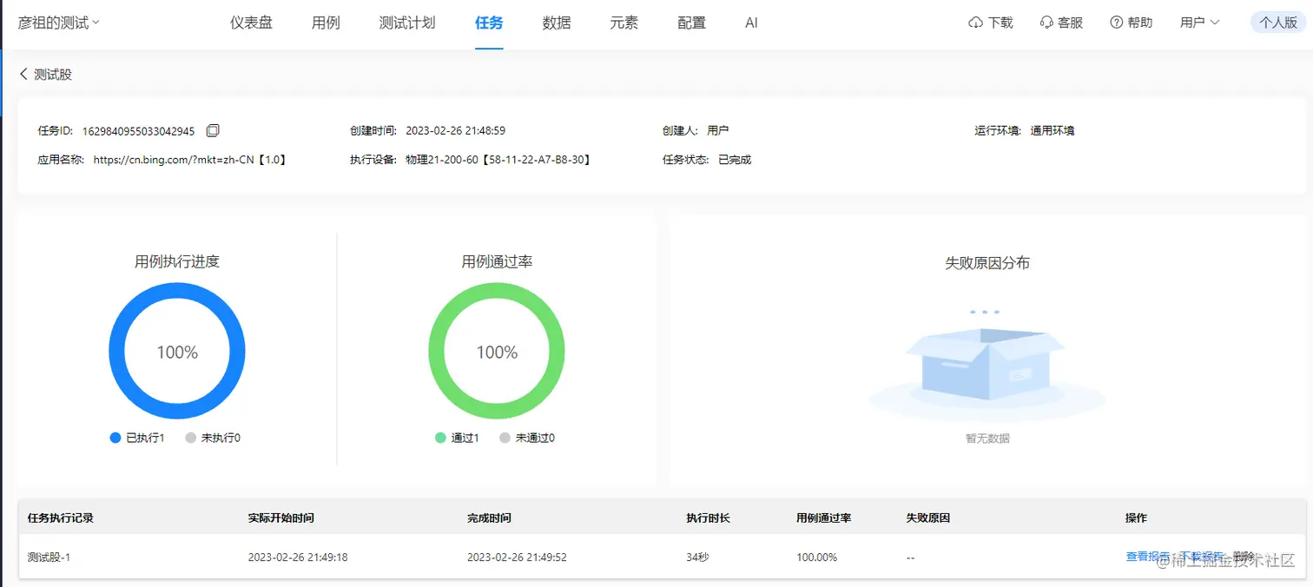This screenshot has height=587, width=1313.
Task: Open the AI tab
Action: point(752,23)
